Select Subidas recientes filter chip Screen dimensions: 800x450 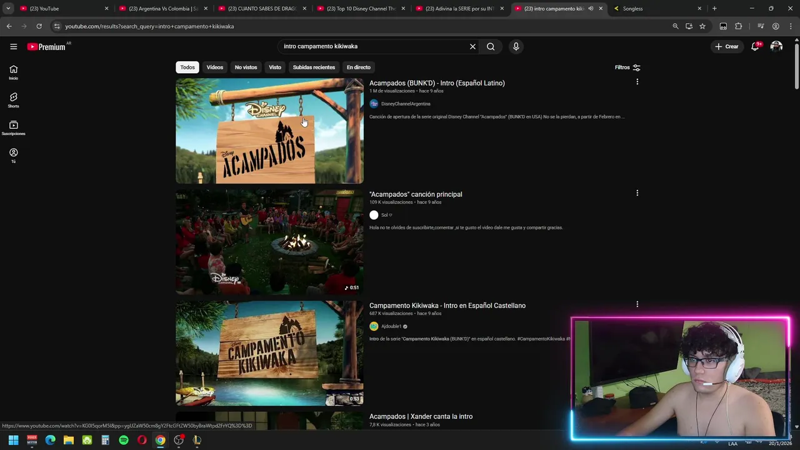pos(314,67)
